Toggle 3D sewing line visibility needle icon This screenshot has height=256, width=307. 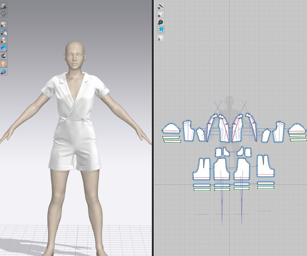[x=4, y=32]
